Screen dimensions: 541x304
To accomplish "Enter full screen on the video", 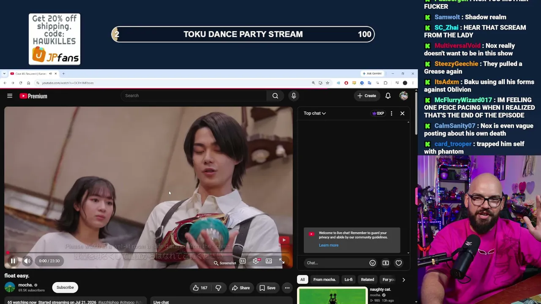I will [x=282, y=261].
